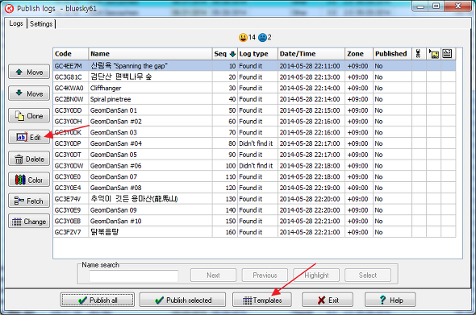Click the Move up button
The width and height of the screenshot is (476, 315).
pyautogui.click(x=29, y=72)
